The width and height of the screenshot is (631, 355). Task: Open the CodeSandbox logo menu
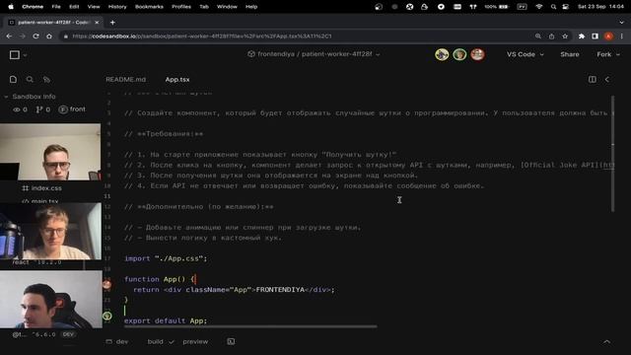pos(18,55)
